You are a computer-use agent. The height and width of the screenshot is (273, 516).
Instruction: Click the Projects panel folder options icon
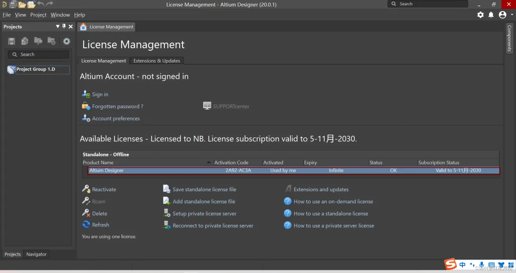[52, 41]
